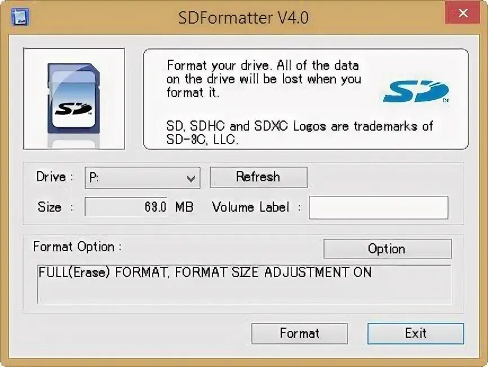Image resolution: width=488 pixels, height=367 pixels.
Task: Click the Exit button
Action: coord(415,333)
